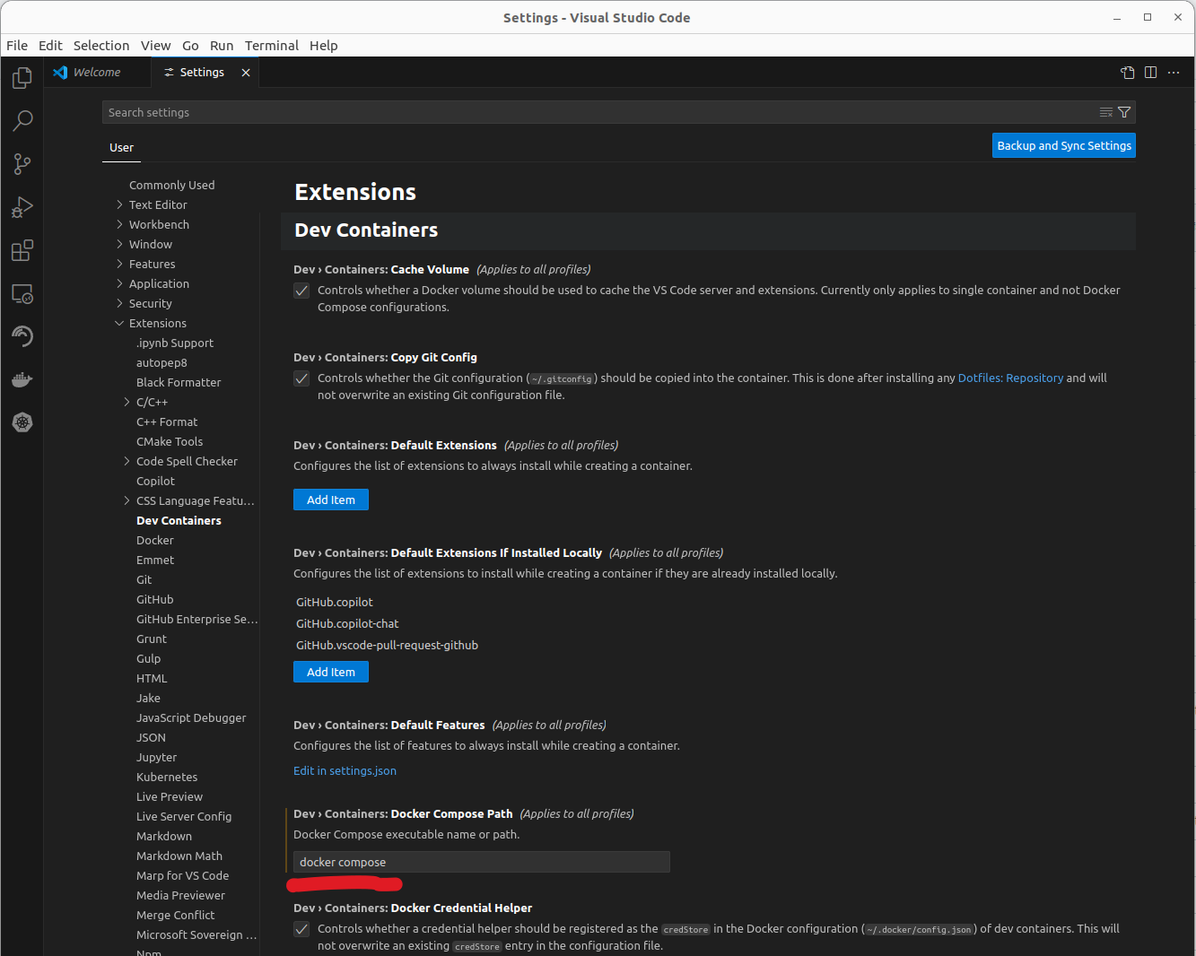
Task: Select the Run and Debug icon
Action: pos(22,207)
